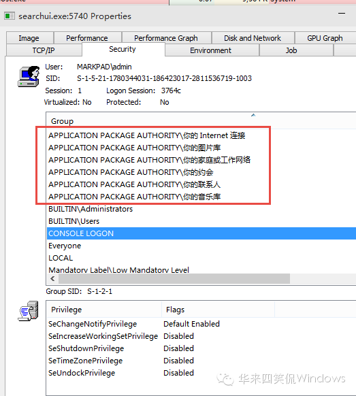Click the privilege scroll-and-server icon
356x396 pixels.
pyautogui.click(x=28, y=311)
